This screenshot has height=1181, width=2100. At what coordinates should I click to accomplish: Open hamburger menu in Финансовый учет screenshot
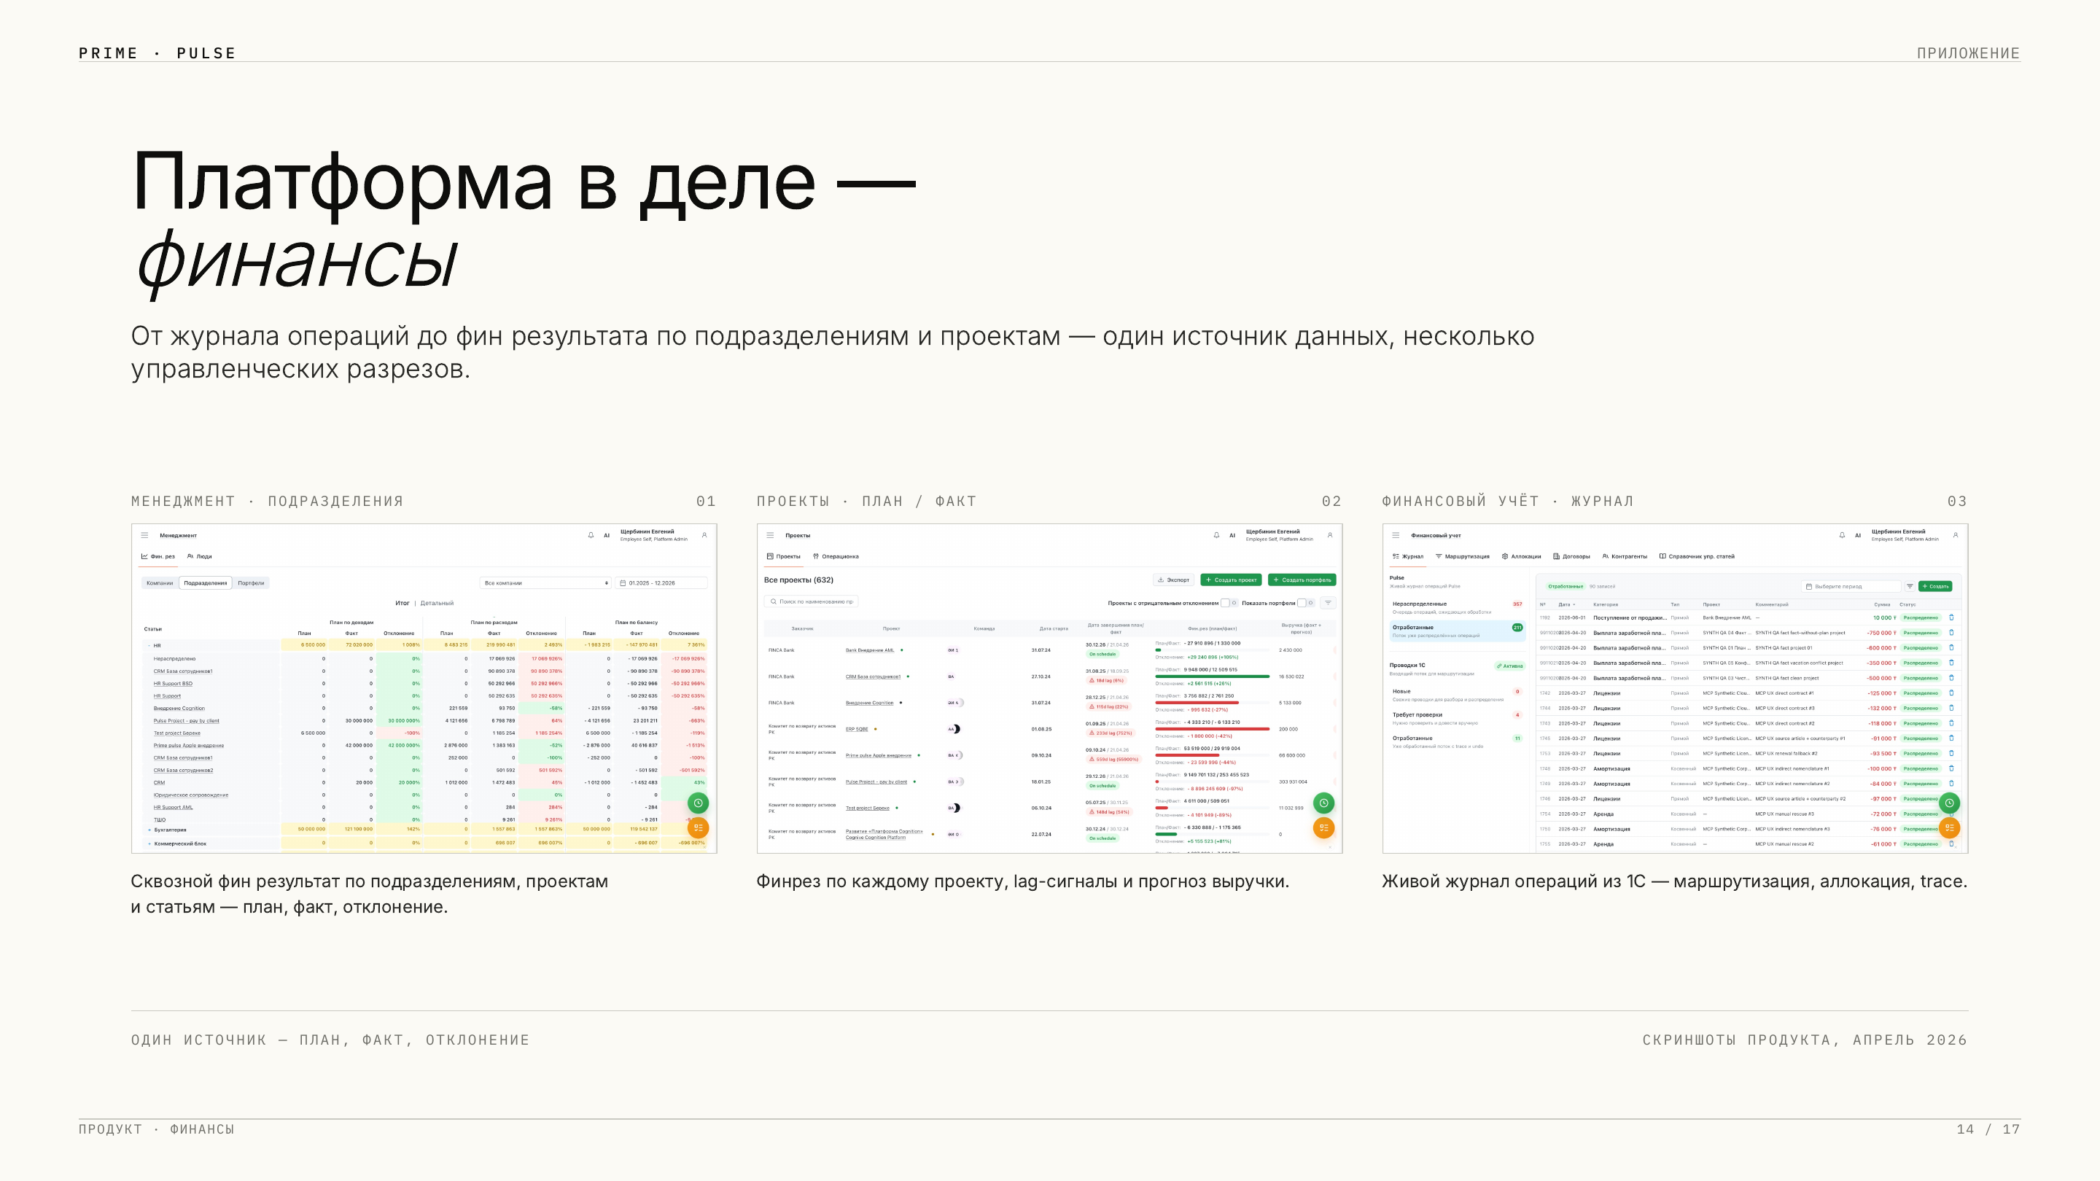point(1396,536)
